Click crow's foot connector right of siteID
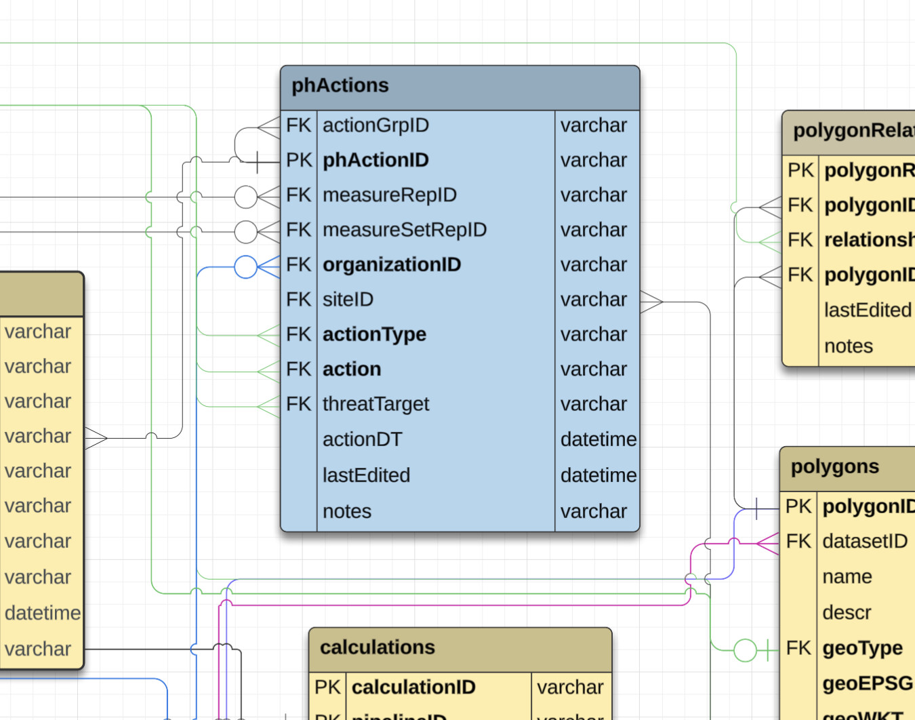The height and width of the screenshot is (720, 915). coord(651,302)
